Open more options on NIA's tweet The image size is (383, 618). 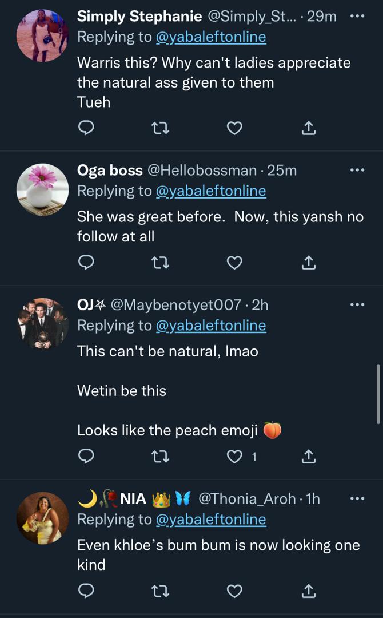click(x=357, y=498)
